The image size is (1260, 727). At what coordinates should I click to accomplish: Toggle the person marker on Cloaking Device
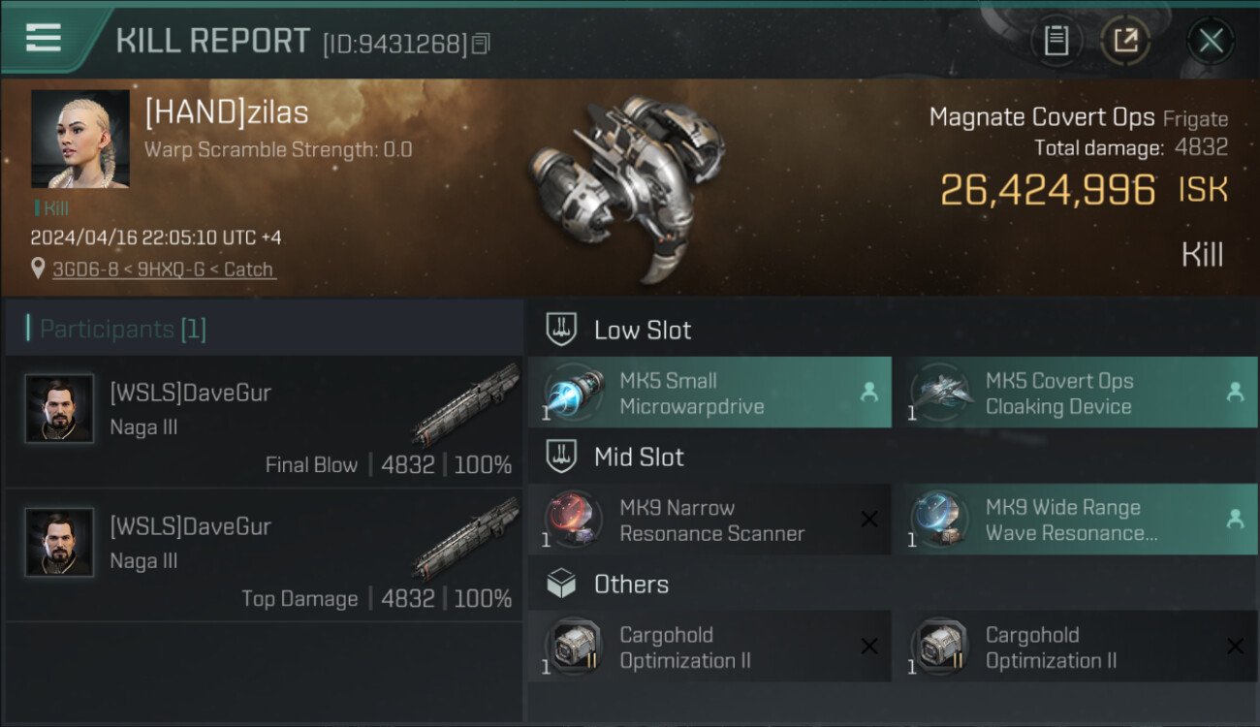click(1235, 393)
